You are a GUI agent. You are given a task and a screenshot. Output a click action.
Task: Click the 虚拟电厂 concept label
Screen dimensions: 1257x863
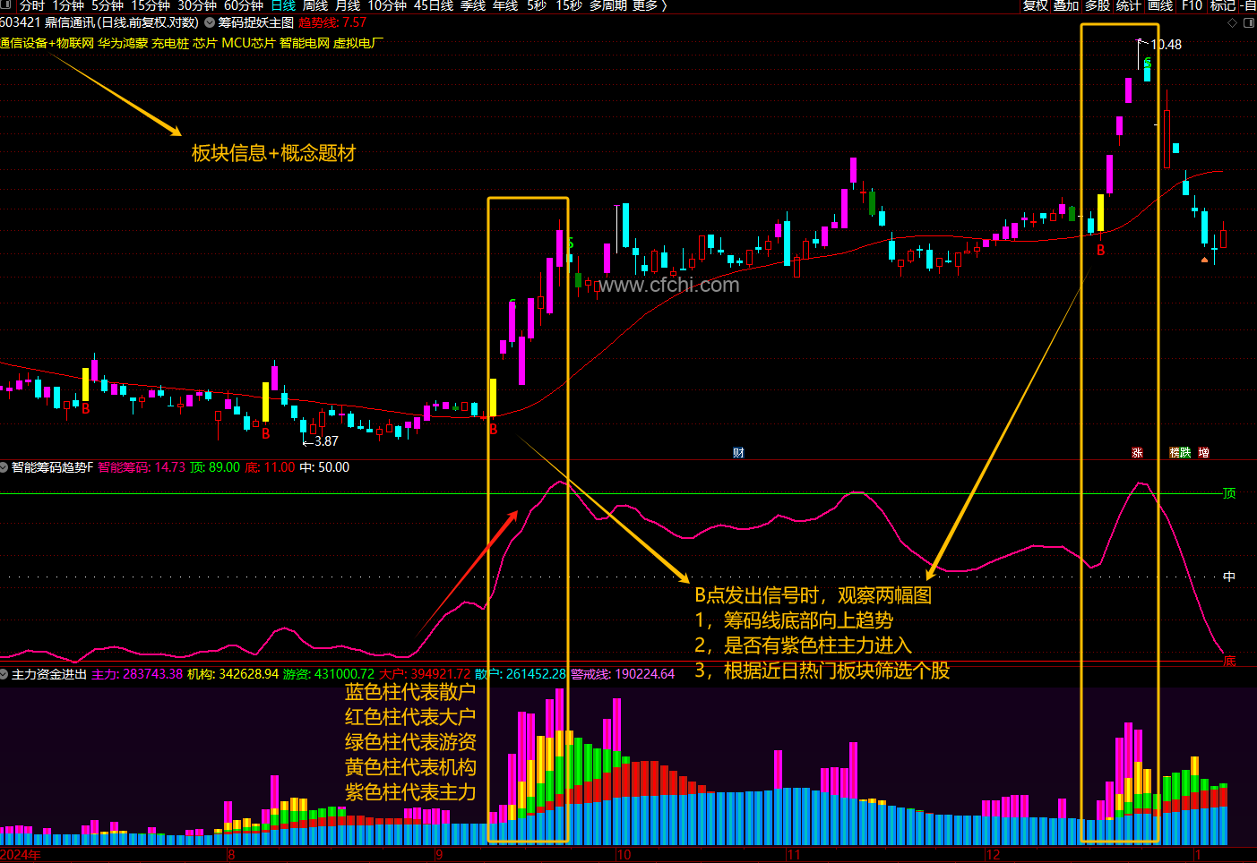[358, 43]
